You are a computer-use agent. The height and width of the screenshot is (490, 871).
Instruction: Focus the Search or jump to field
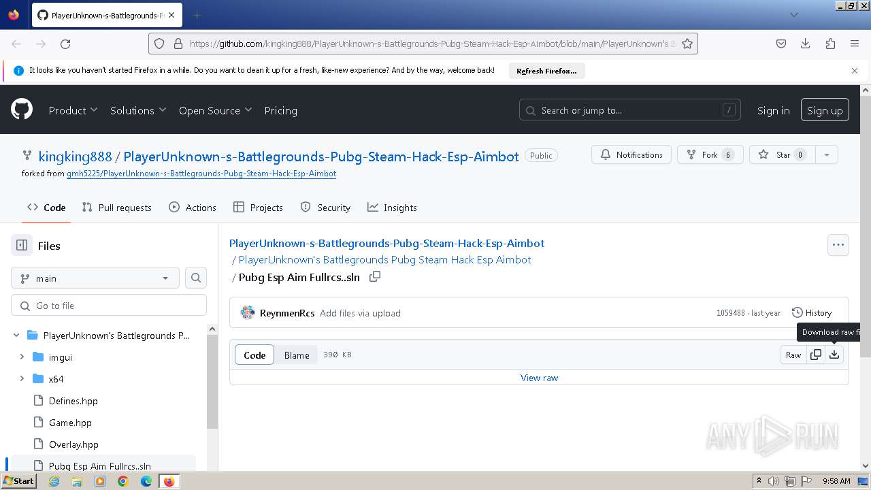[x=631, y=110]
